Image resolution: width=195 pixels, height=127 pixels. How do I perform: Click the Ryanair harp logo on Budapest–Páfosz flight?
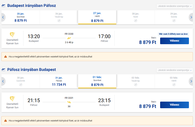click(12, 35)
